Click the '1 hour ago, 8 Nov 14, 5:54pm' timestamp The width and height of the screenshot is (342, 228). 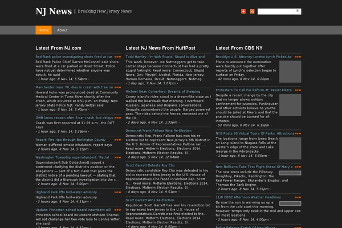click(62, 79)
